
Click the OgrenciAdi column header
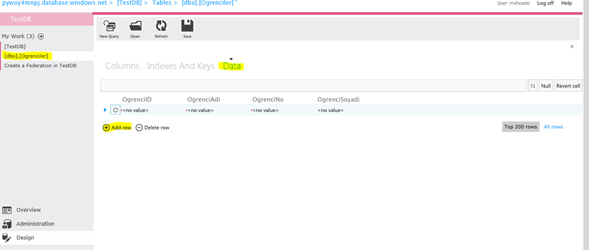[x=203, y=100]
